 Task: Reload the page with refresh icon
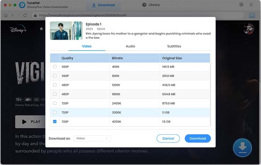[25, 16]
